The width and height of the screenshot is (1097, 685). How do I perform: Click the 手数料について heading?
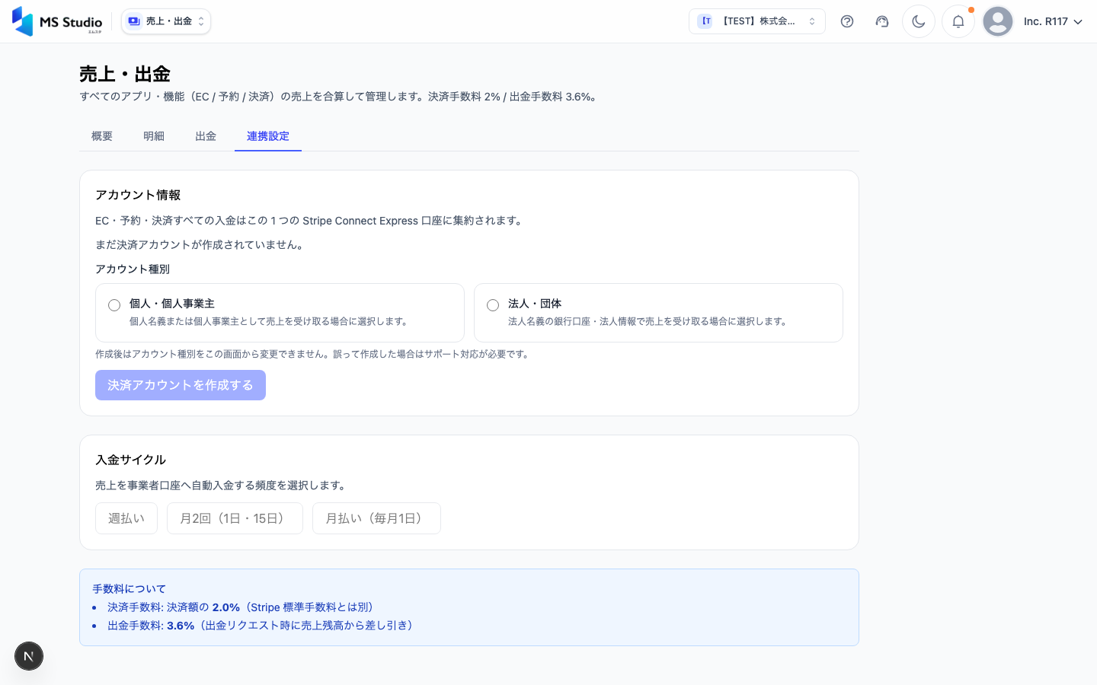129,589
